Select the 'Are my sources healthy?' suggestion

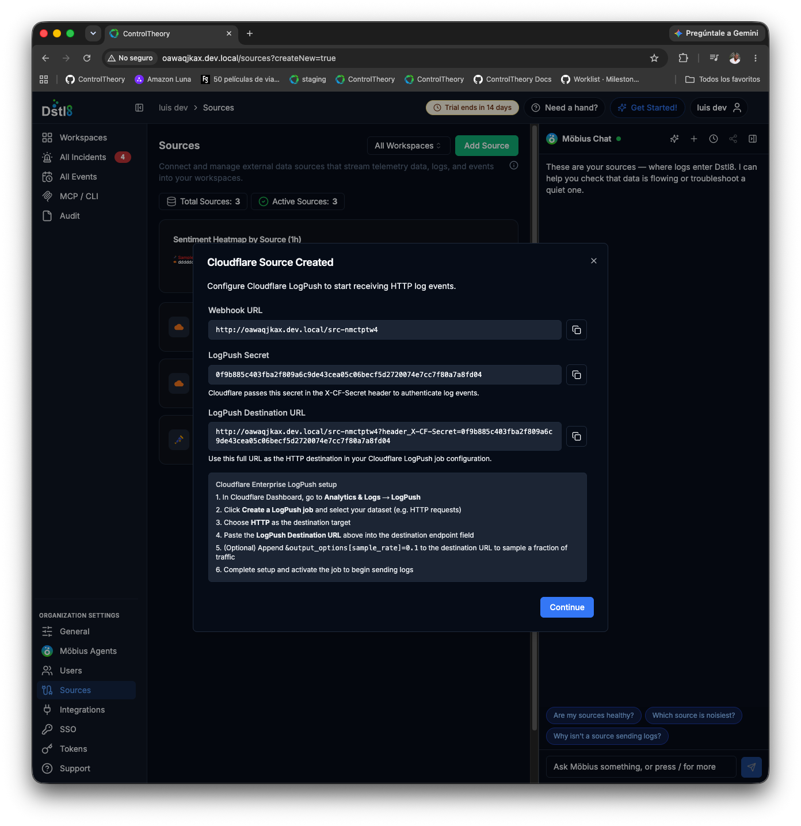[593, 715]
